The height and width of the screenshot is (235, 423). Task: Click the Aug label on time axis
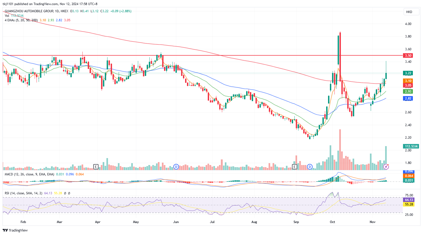[x=254, y=222]
